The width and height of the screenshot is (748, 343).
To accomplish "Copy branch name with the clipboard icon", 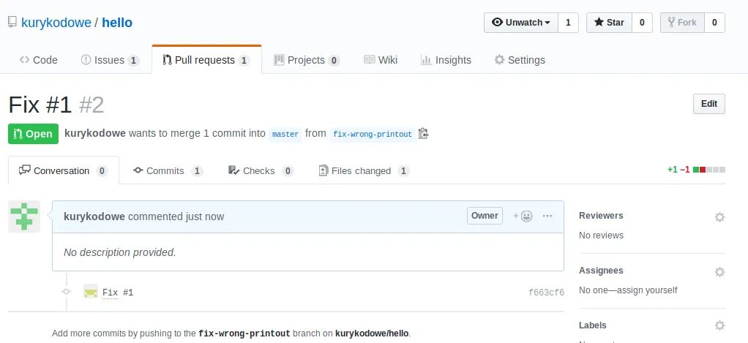I will [423, 134].
